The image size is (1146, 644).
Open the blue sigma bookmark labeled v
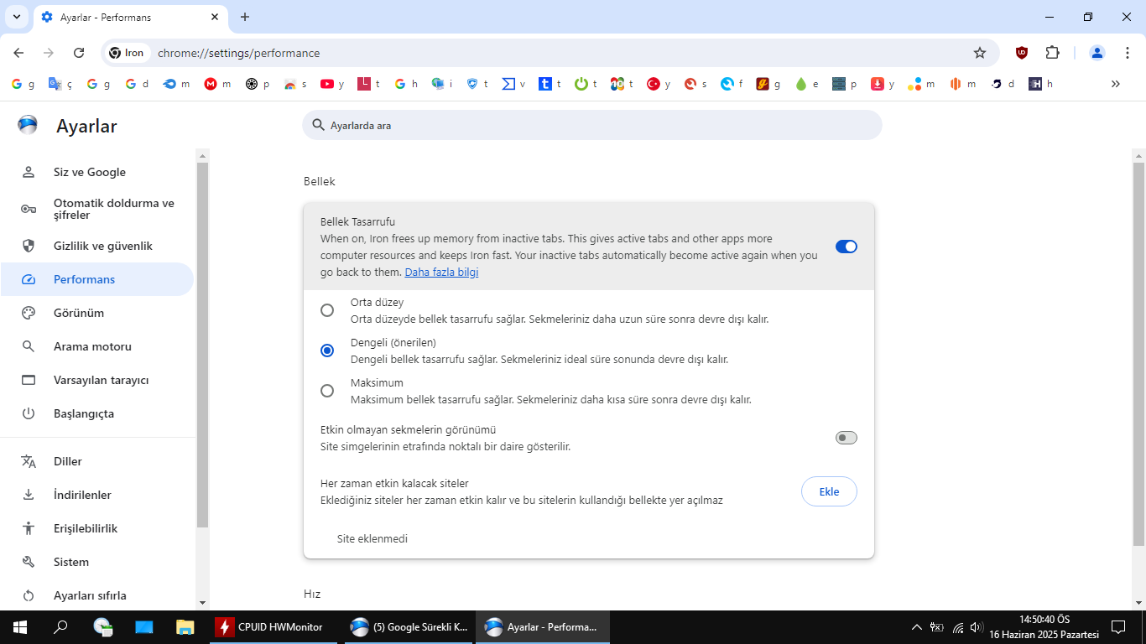pyautogui.click(x=513, y=84)
